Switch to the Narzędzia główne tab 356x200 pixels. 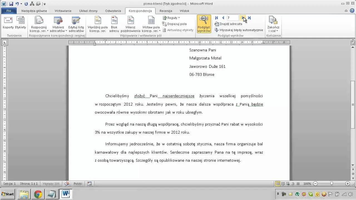coord(34,11)
